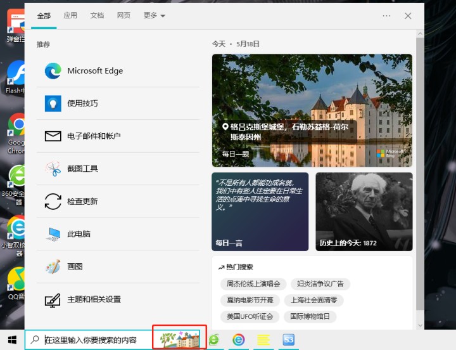
Task: Open S3 app in taskbar
Action: (289, 340)
